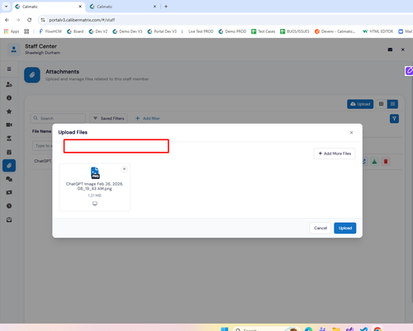Click the File Name column filter input
Viewport: 413px width, 331px height.
coord(42,145)
